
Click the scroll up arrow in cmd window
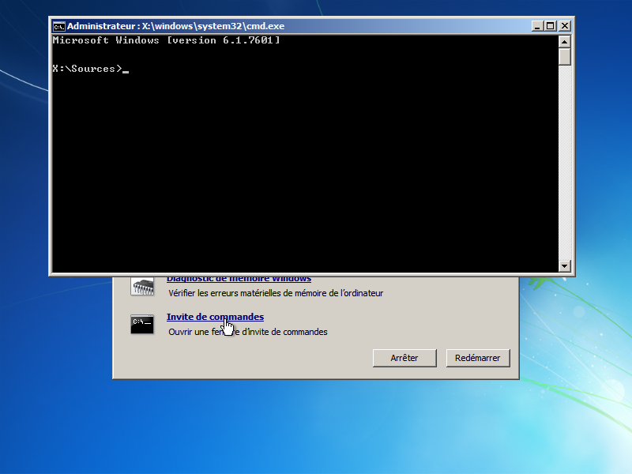coord(565,42)
